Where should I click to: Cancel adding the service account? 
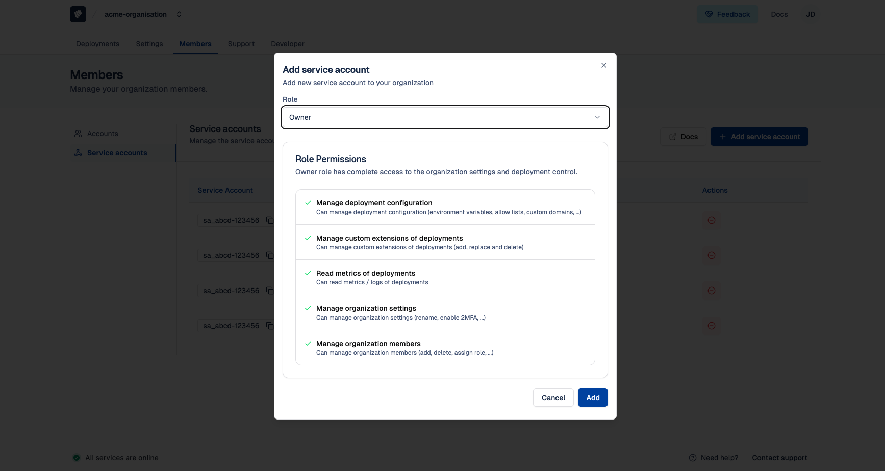553,398
